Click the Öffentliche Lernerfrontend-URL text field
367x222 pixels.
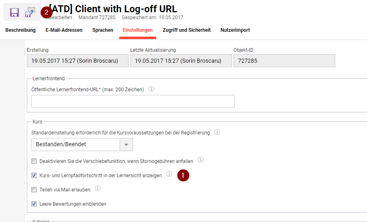[133, 101]
